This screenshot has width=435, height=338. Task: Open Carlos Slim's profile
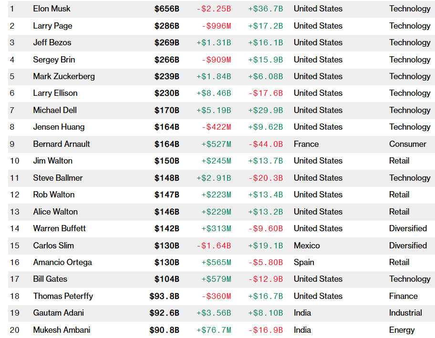53,246
